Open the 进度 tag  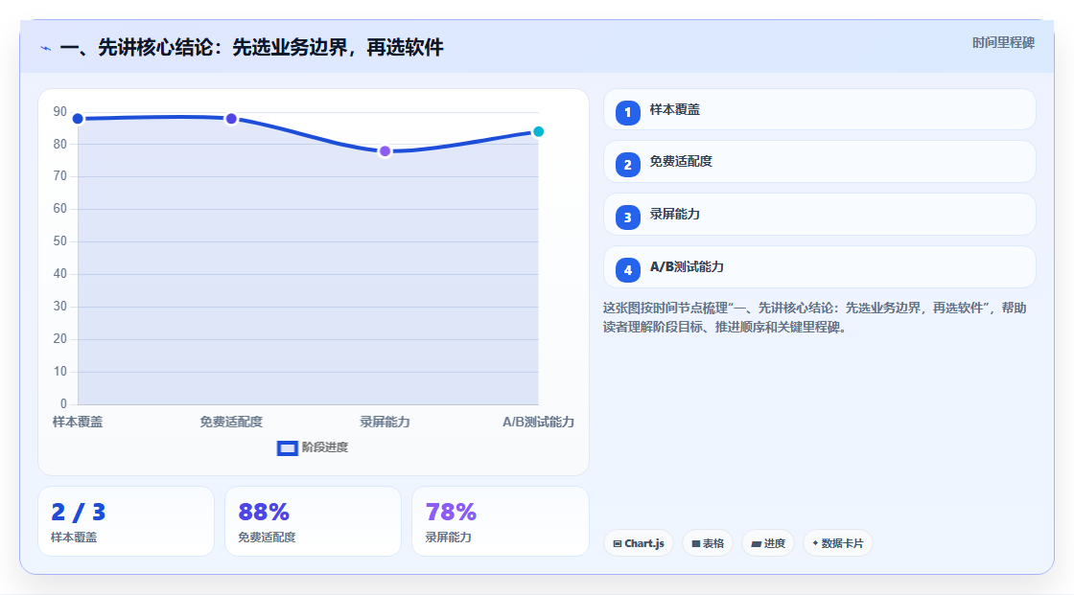[768, 543]
